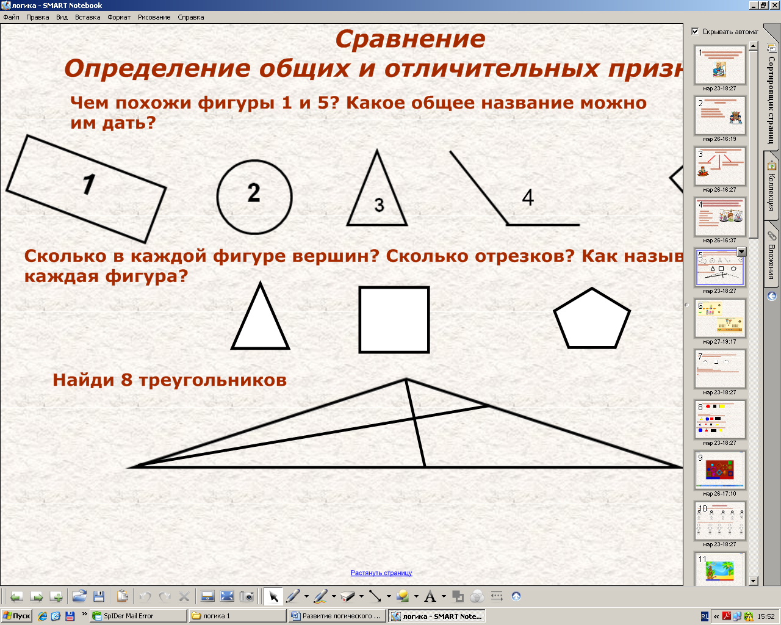Image resolution: width=781 pixels, height=625 pixels.
Task: Select the Creative Pen tool
Action: pos(320,596)
